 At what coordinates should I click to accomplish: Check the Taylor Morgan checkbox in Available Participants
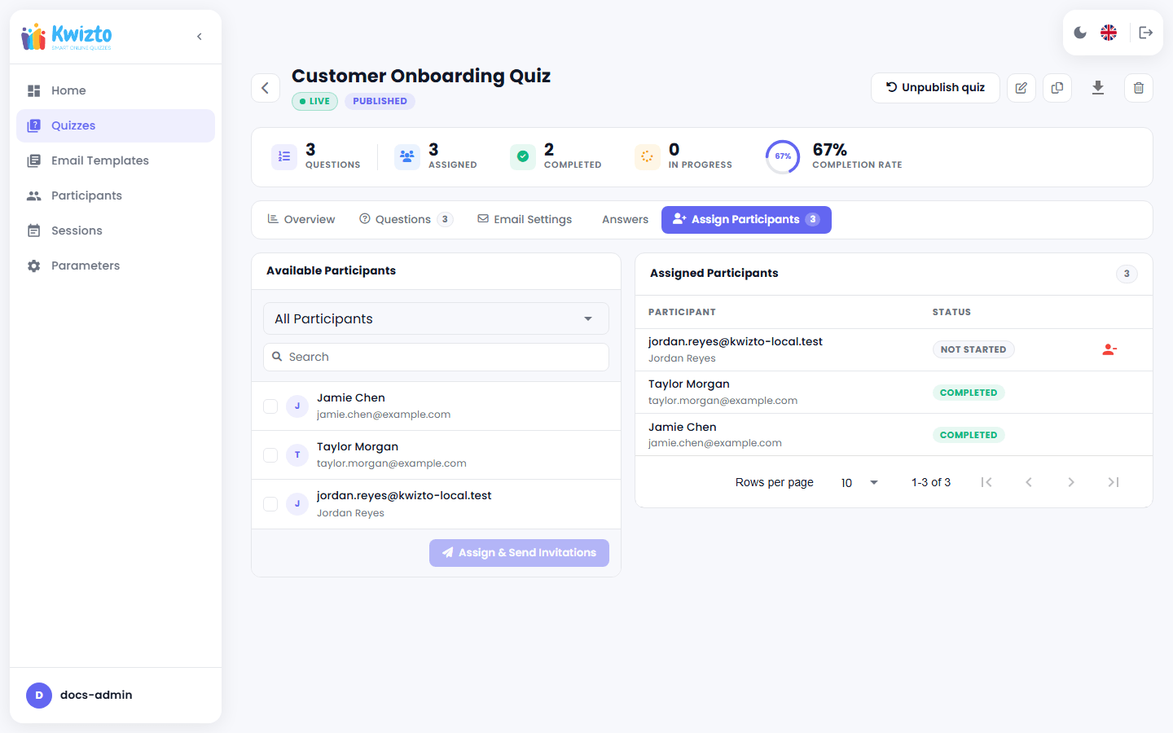coord(270,455)
